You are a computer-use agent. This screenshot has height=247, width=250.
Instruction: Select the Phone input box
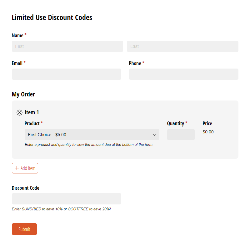pos(184,74)
